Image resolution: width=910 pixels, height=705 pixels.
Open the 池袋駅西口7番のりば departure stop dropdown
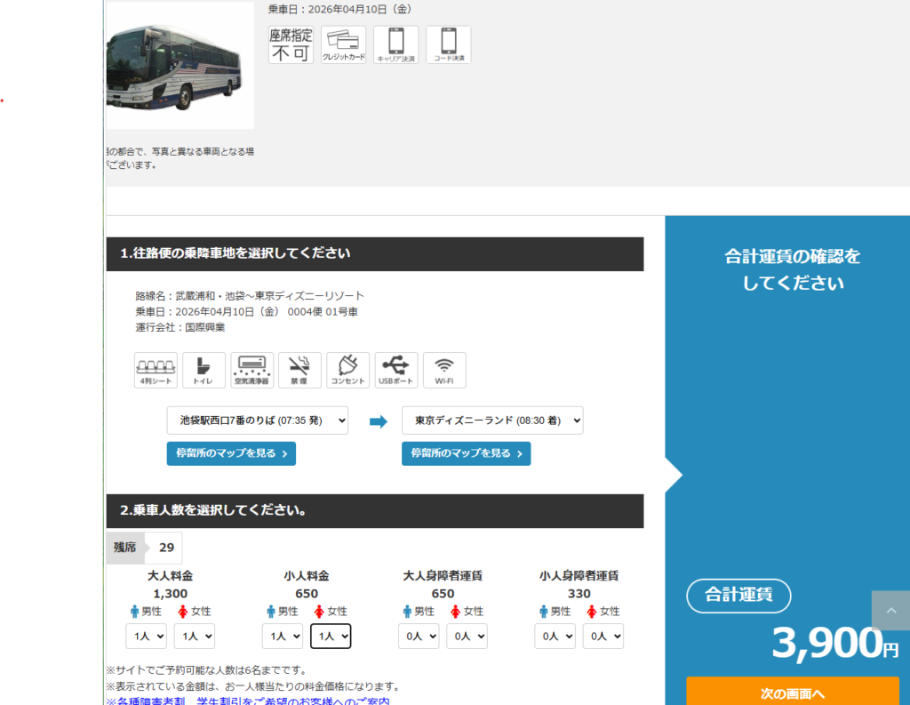pyautogui.click(x=258, y=420)
